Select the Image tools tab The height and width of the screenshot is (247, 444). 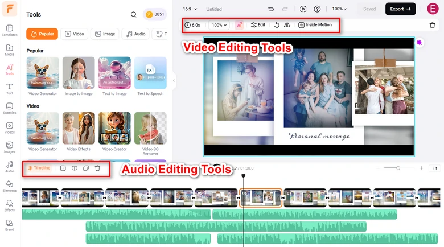click(x=105, y=34)
